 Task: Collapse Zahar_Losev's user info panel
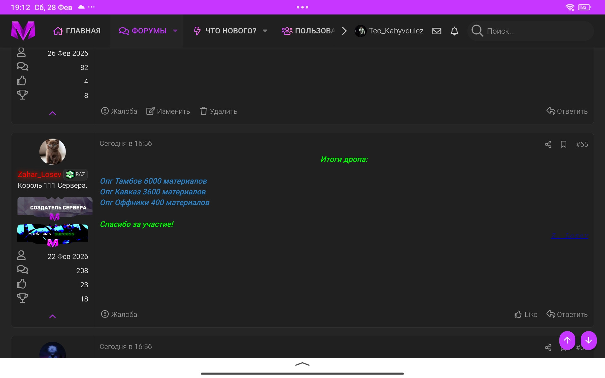(53, 316)
